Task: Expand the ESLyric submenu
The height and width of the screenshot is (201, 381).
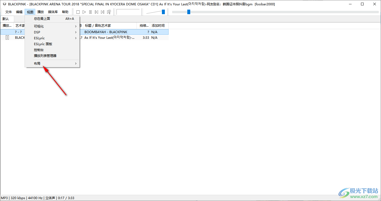Action: (x=52, y=38)
